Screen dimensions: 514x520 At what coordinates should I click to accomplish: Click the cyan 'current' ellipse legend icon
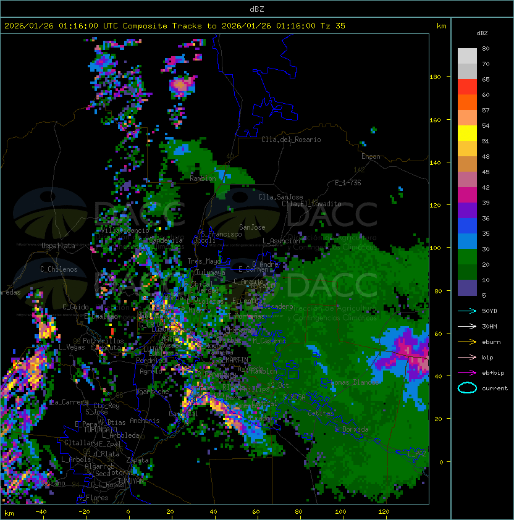pyautogui.click(x=467, y=388)
